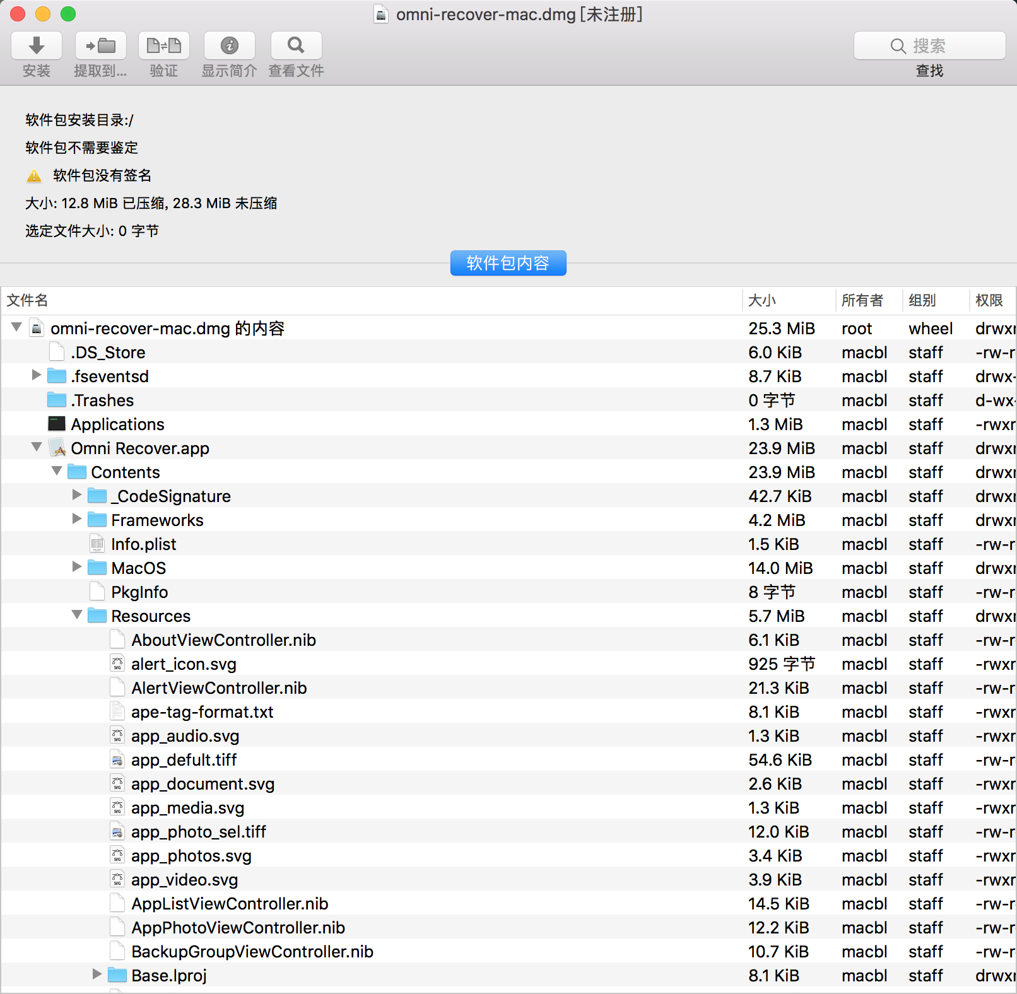Click the 925 字节 size cell

[x=782, y=664]
